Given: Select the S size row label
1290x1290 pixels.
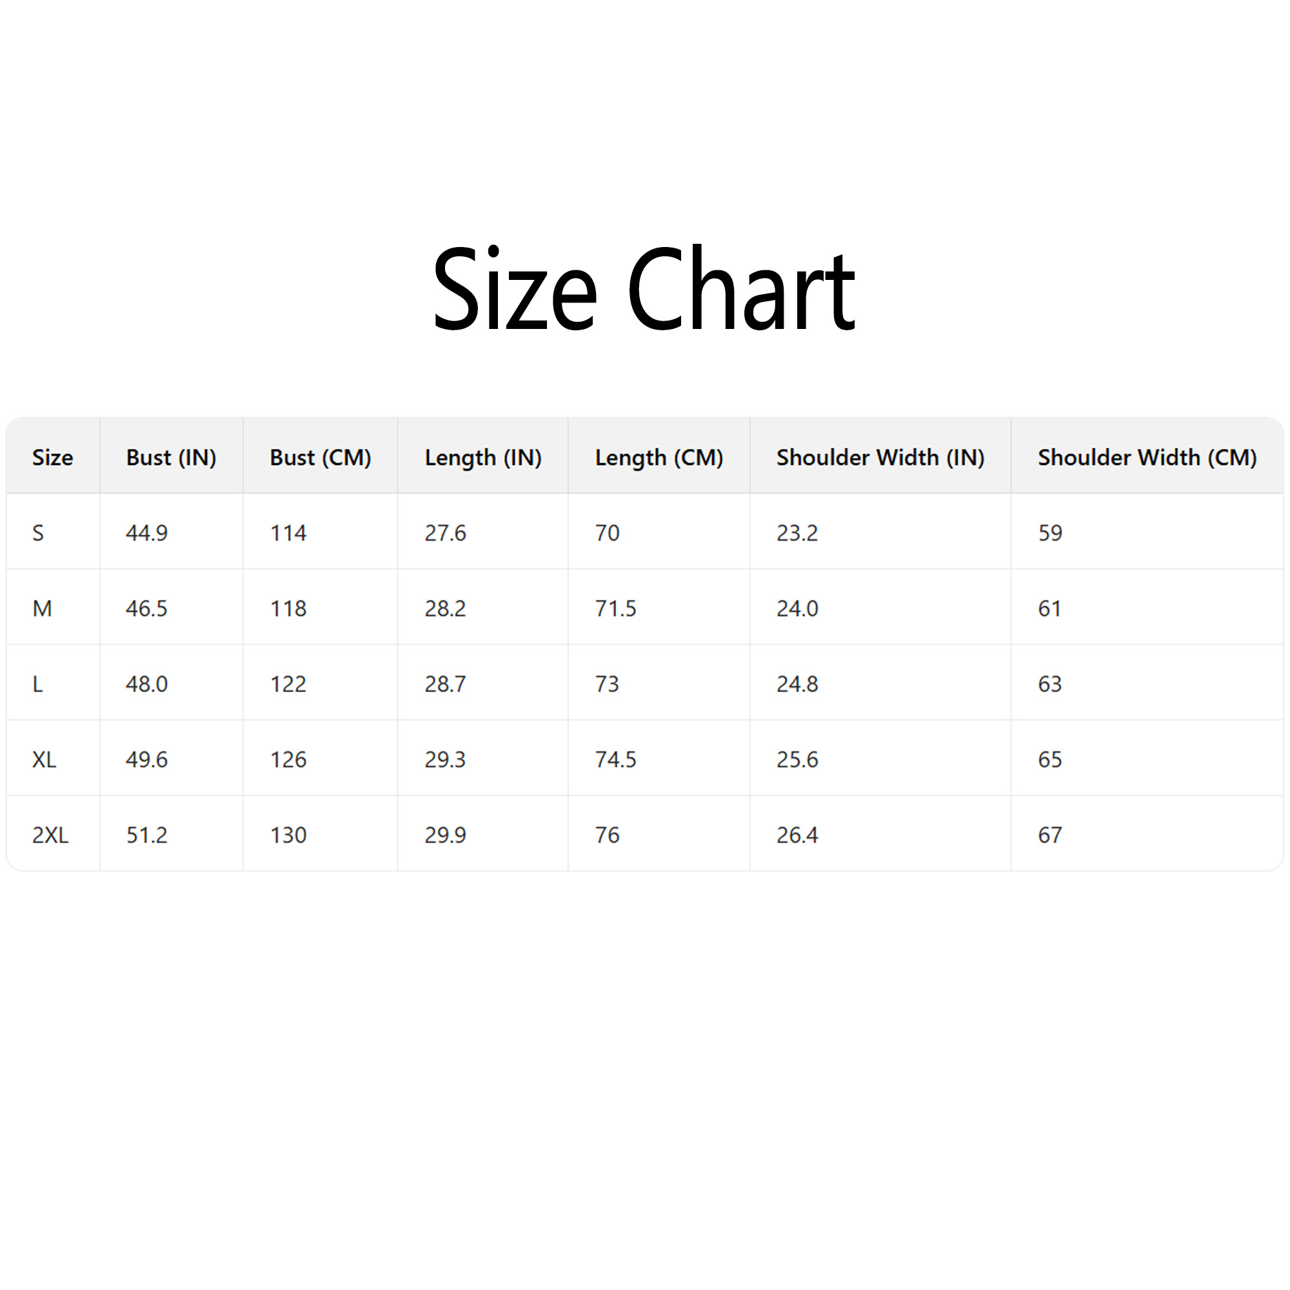Looking at the screenshot, I should click(38, 533).
